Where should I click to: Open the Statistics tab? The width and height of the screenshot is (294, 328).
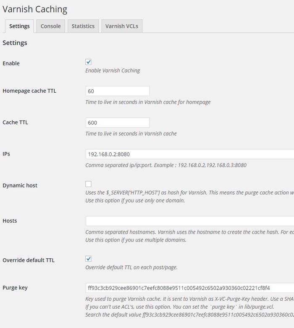[83, 26]
